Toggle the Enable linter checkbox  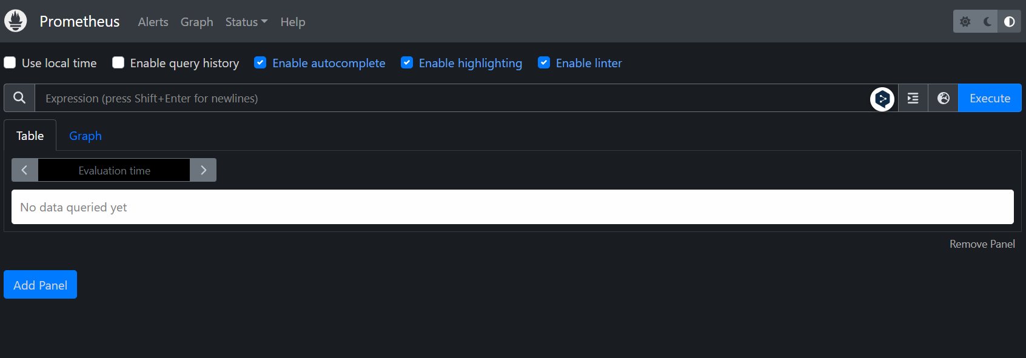click(x=544, y=62)
